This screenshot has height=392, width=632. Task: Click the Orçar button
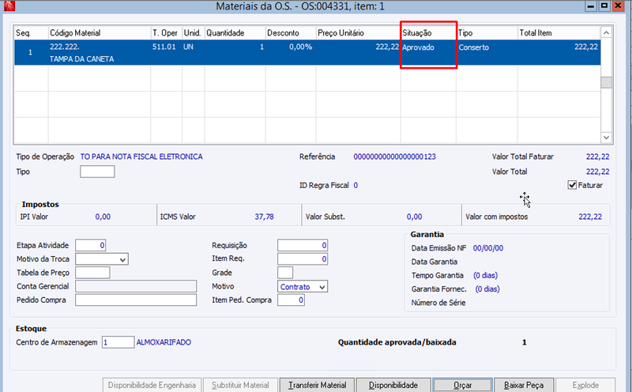pos(462,385)
